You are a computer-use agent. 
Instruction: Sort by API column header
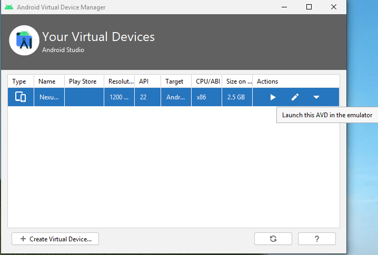148,81
